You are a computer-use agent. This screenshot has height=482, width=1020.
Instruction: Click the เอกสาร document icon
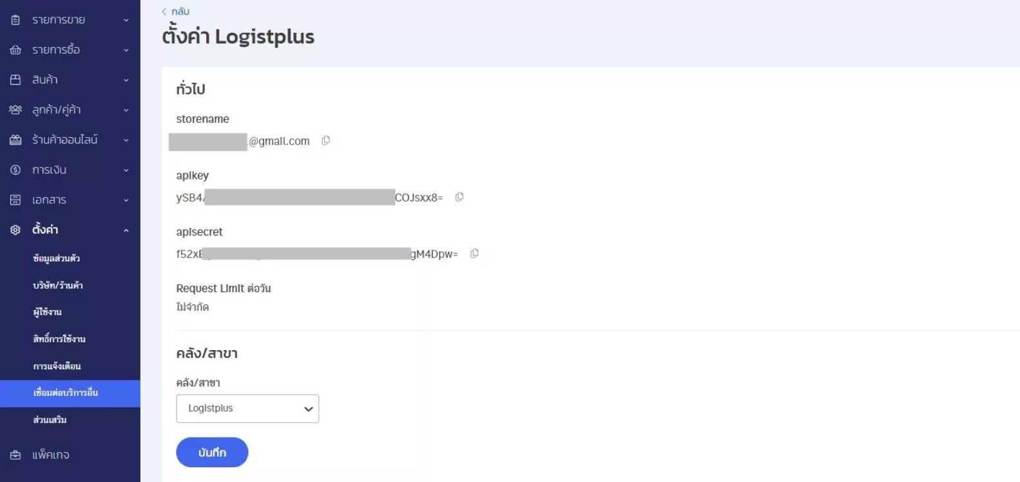point(15,200)
